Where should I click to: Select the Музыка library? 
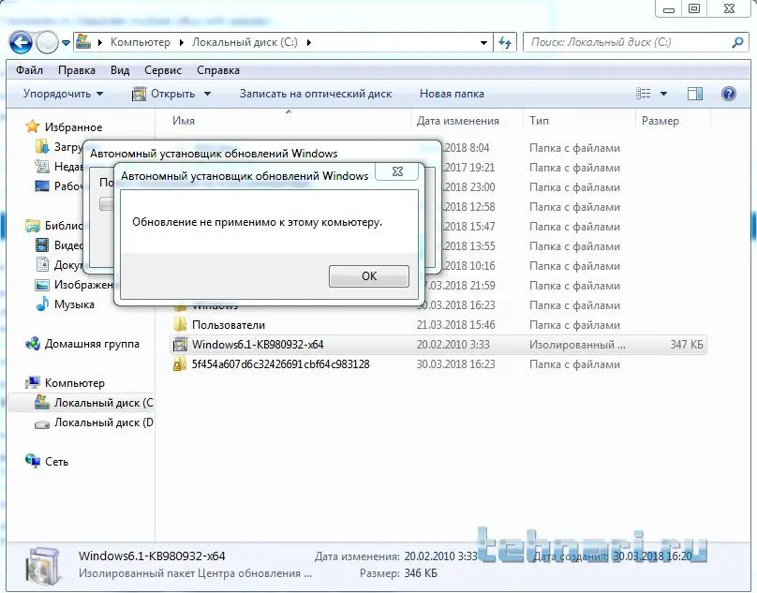[74, 304]
